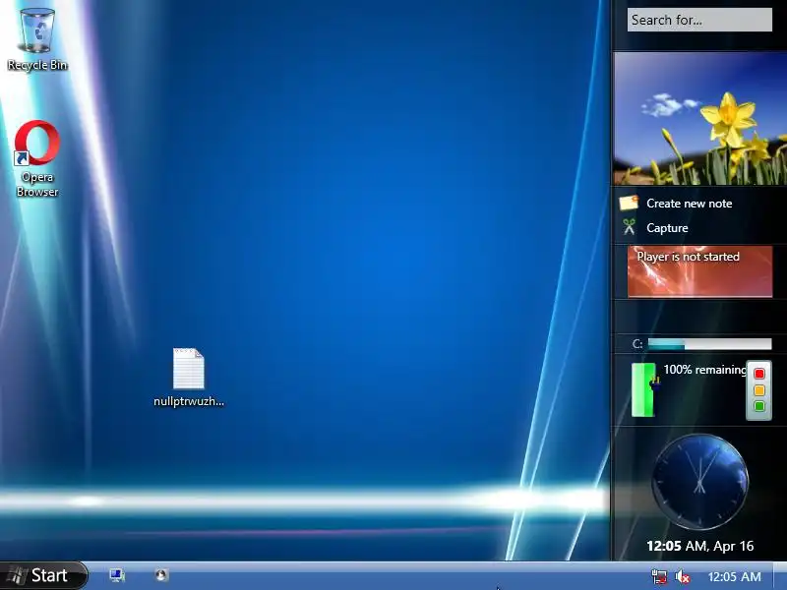Open the network status tray icon
This screenshot has height=590, width=787.
[x=659, y=576]
